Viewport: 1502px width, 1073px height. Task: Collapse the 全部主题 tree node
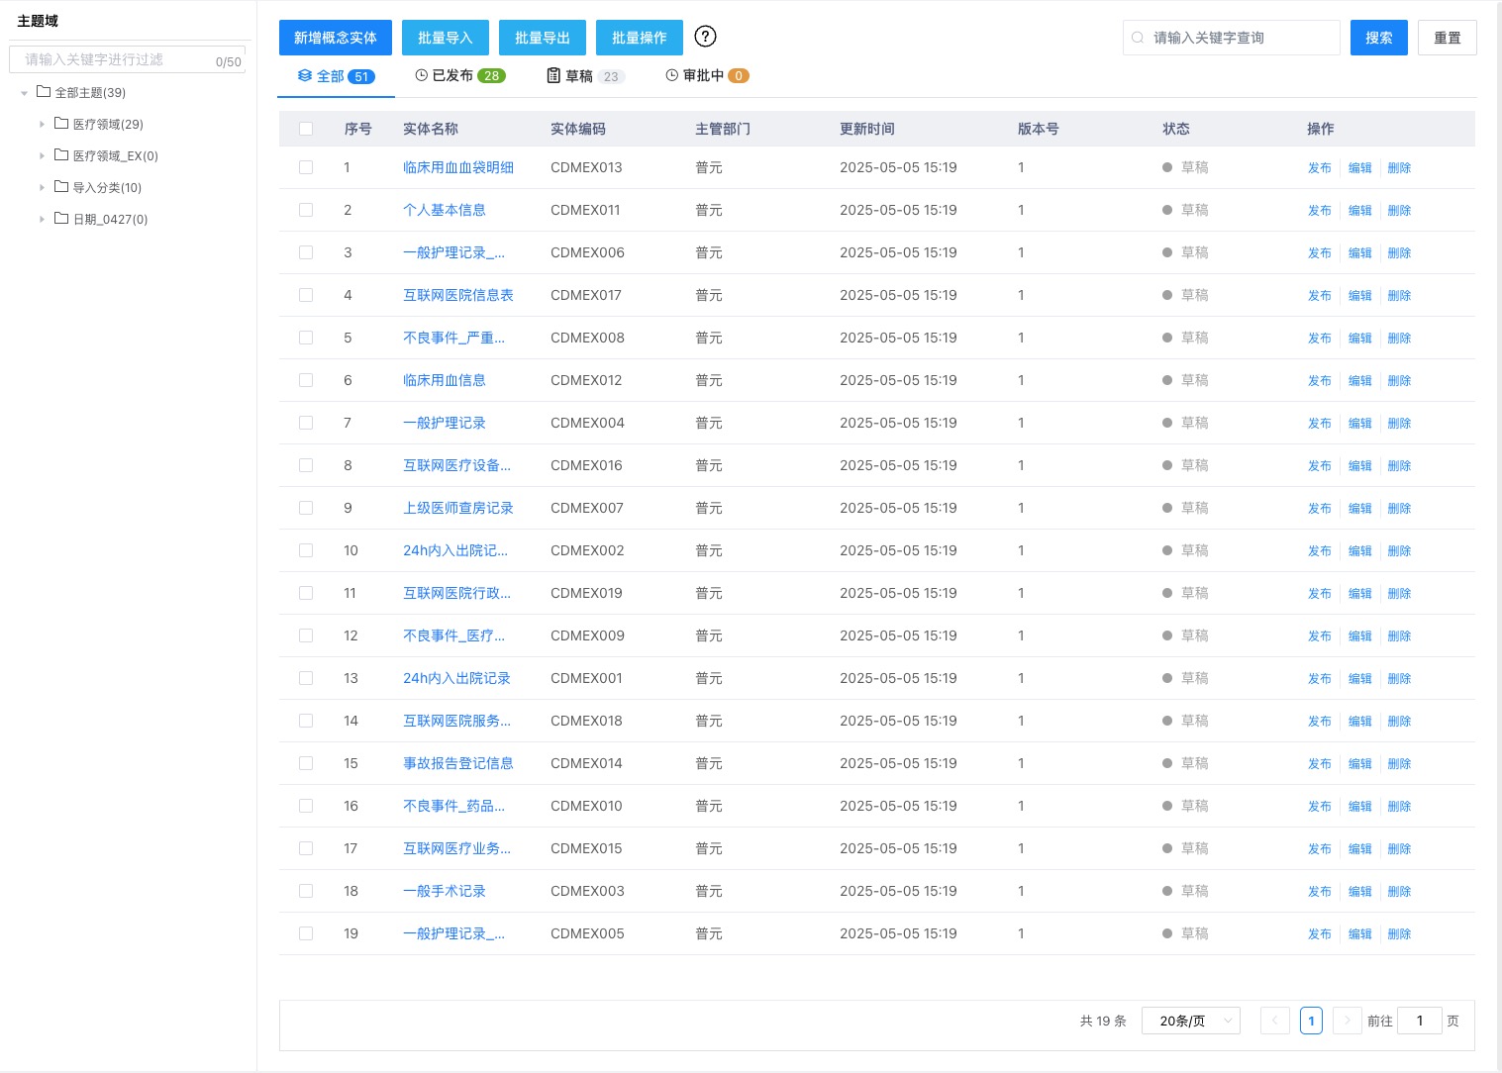(24, 92)
